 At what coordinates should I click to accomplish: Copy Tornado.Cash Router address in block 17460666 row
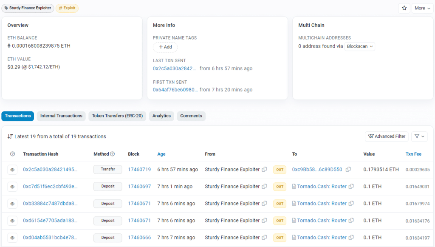pyautogui.click(x=351, y=238)
